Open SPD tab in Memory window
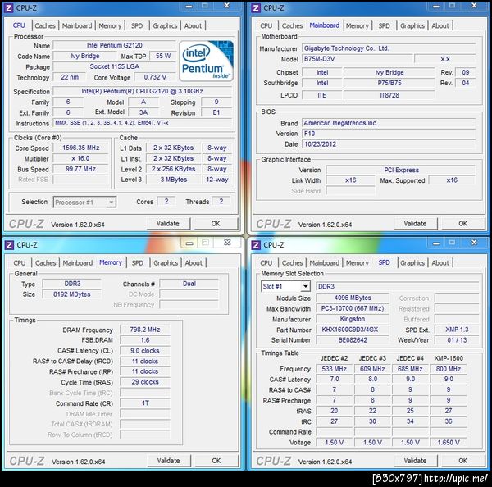 138,263
